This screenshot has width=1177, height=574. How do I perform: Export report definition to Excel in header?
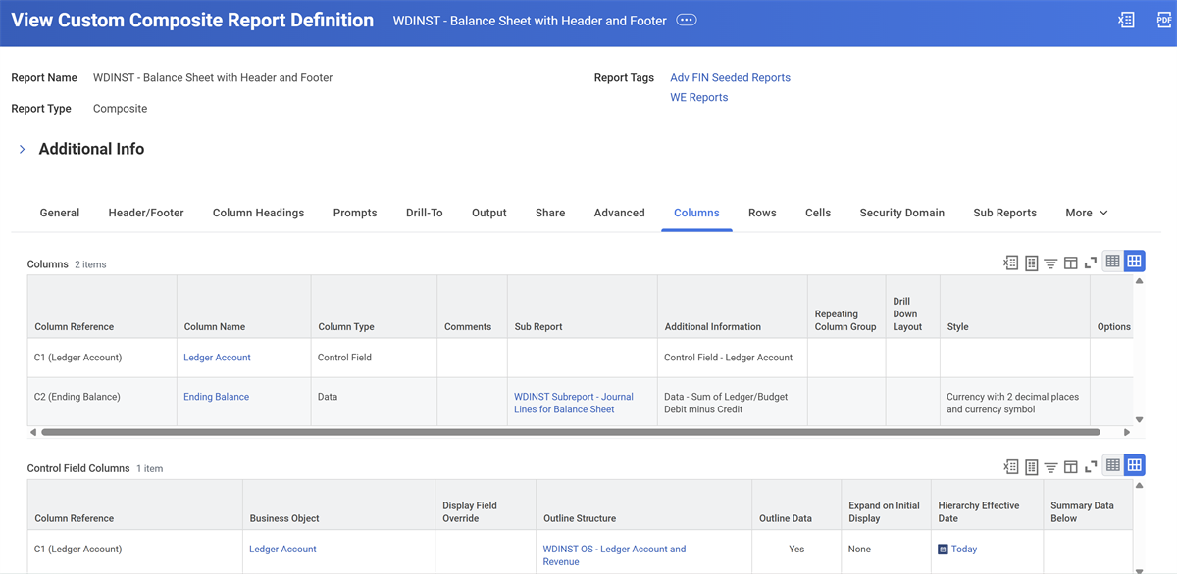click(x=1126, y=20)
